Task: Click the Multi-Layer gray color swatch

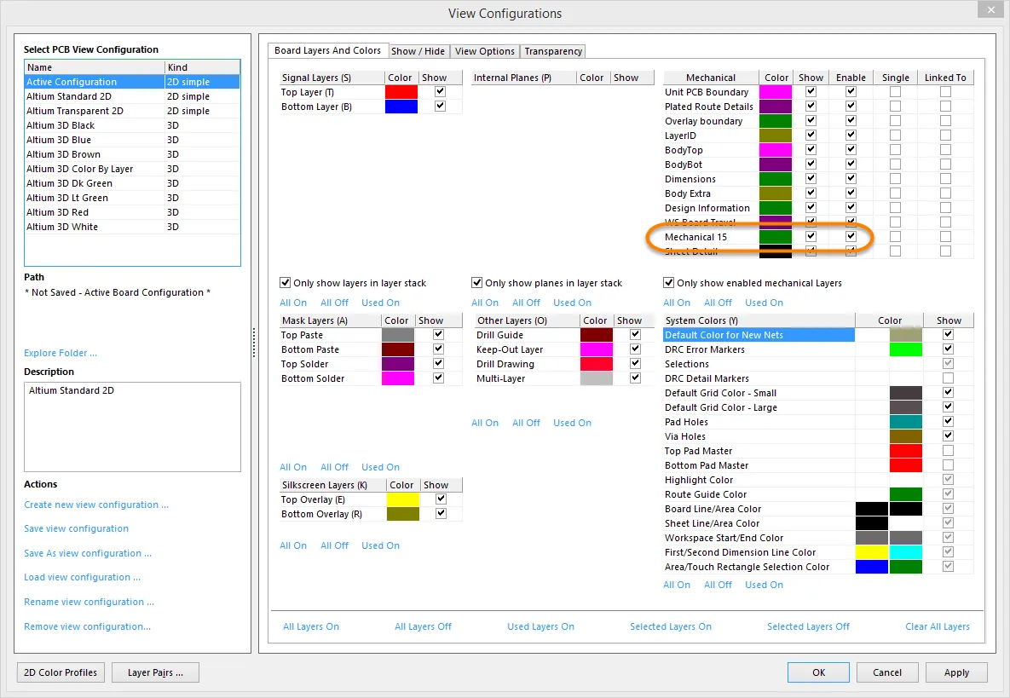Action: click(x=597, y=378)
